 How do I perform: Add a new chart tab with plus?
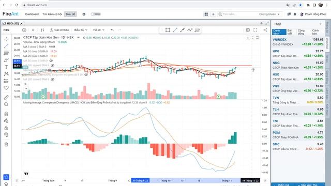261,23
